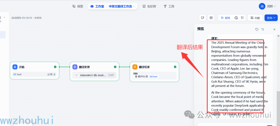
Task: Restart the preview conversation
Action: pos(257,29)
